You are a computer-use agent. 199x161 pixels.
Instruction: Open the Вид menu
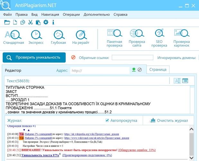34,14
